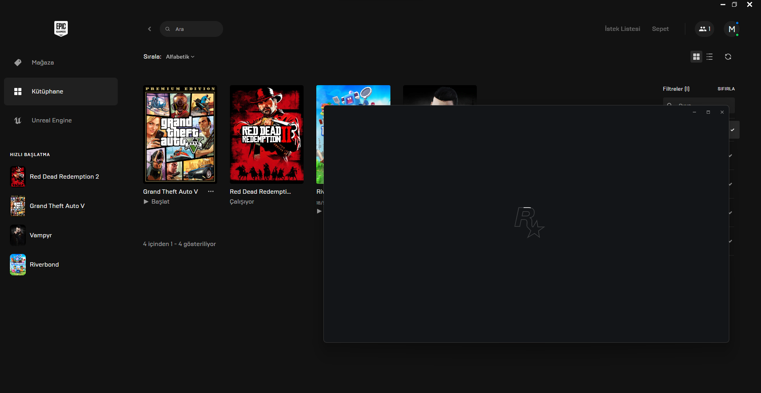Viewport: 761px width, 393px height.
Task: Click Başlat under Grand Theft Auto V
Action: pos(157,202)
